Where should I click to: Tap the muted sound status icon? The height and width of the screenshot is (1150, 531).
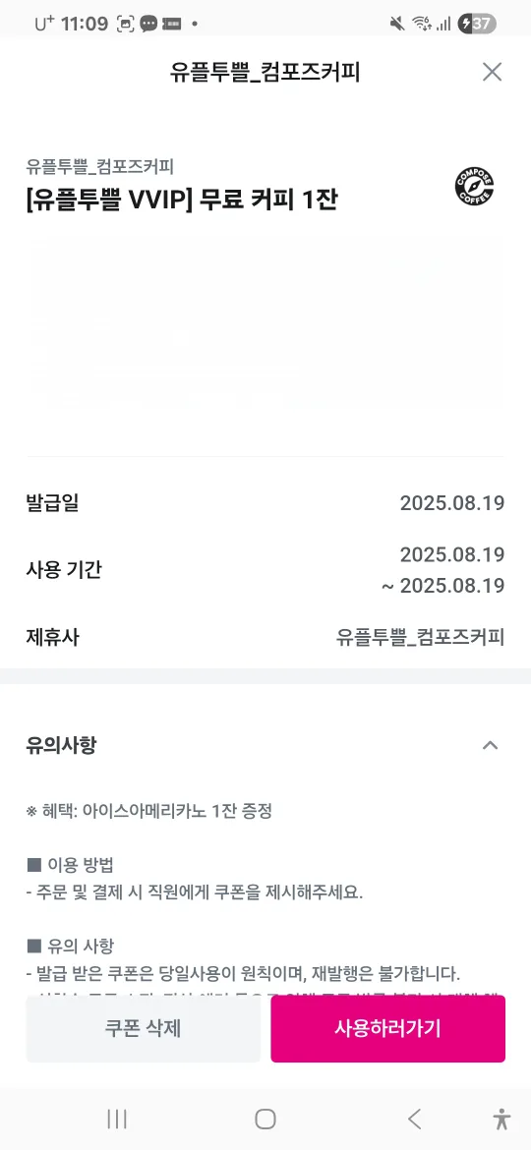coord(397,24)
